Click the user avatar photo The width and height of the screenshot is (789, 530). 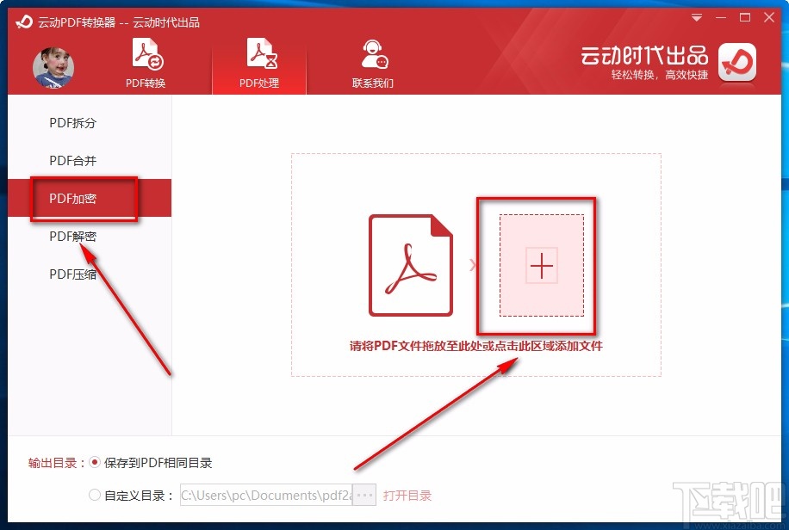(x=53, y=65)
